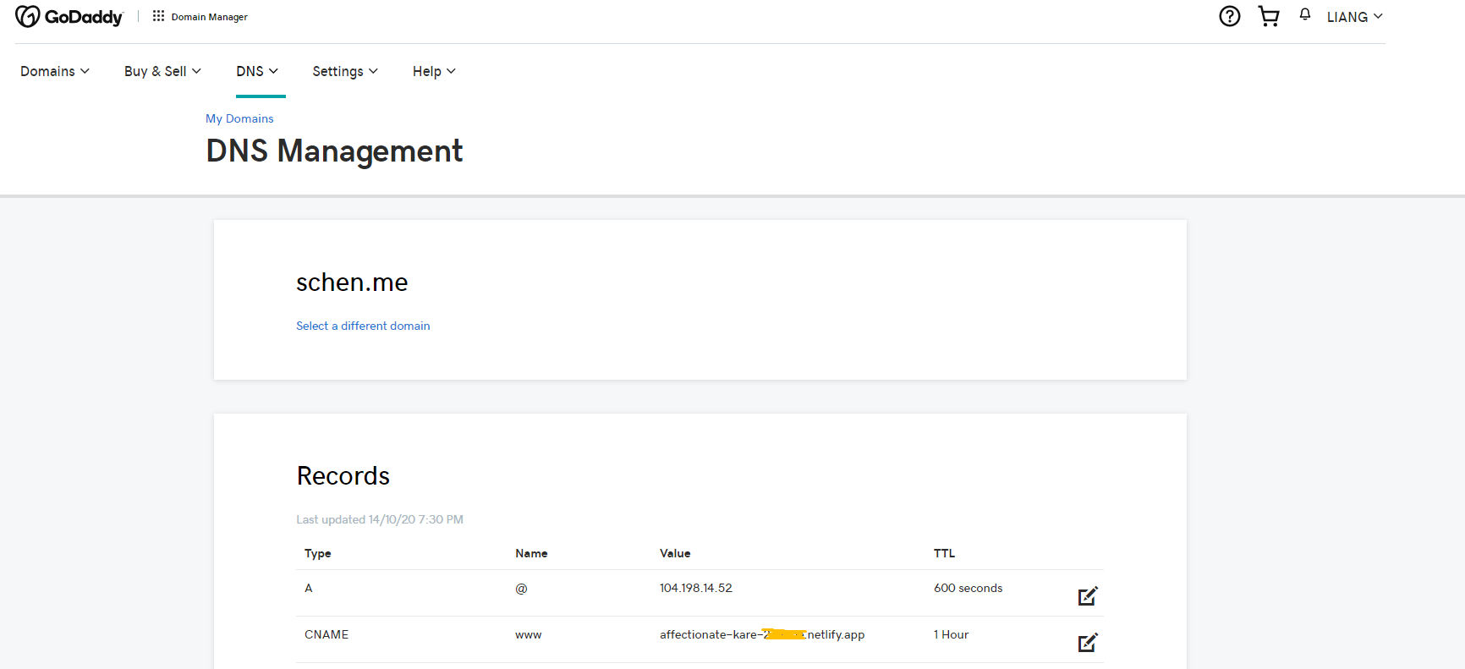The width and height of the screenshot is (1465, 669).
Task: Open the Domains dropdown menu
Action: (55, 71)
